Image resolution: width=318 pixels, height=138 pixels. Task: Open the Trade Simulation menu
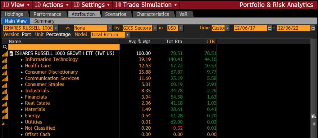pos(146,5)
